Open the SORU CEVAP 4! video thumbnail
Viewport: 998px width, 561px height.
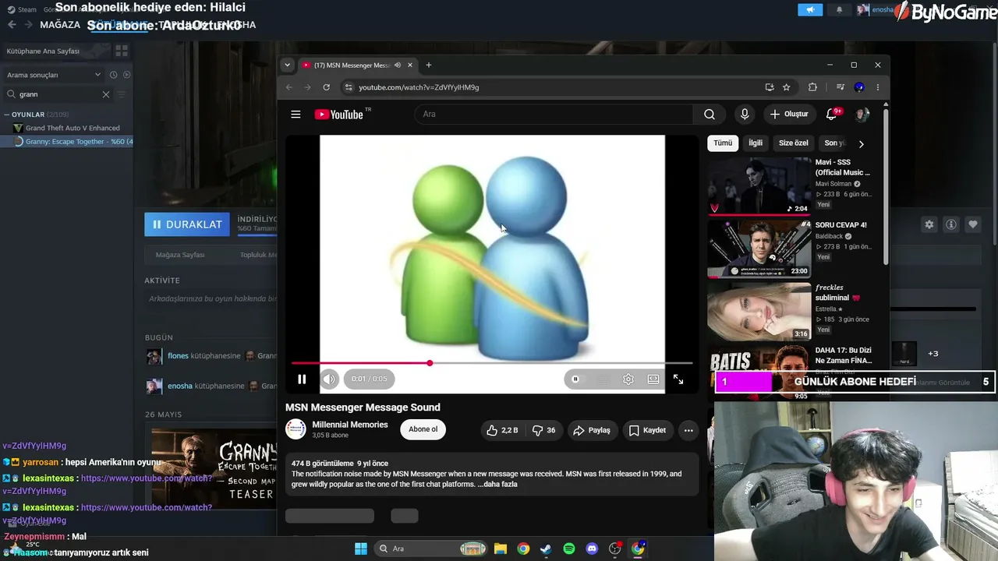pyautogui.click(x=759, y=249)
